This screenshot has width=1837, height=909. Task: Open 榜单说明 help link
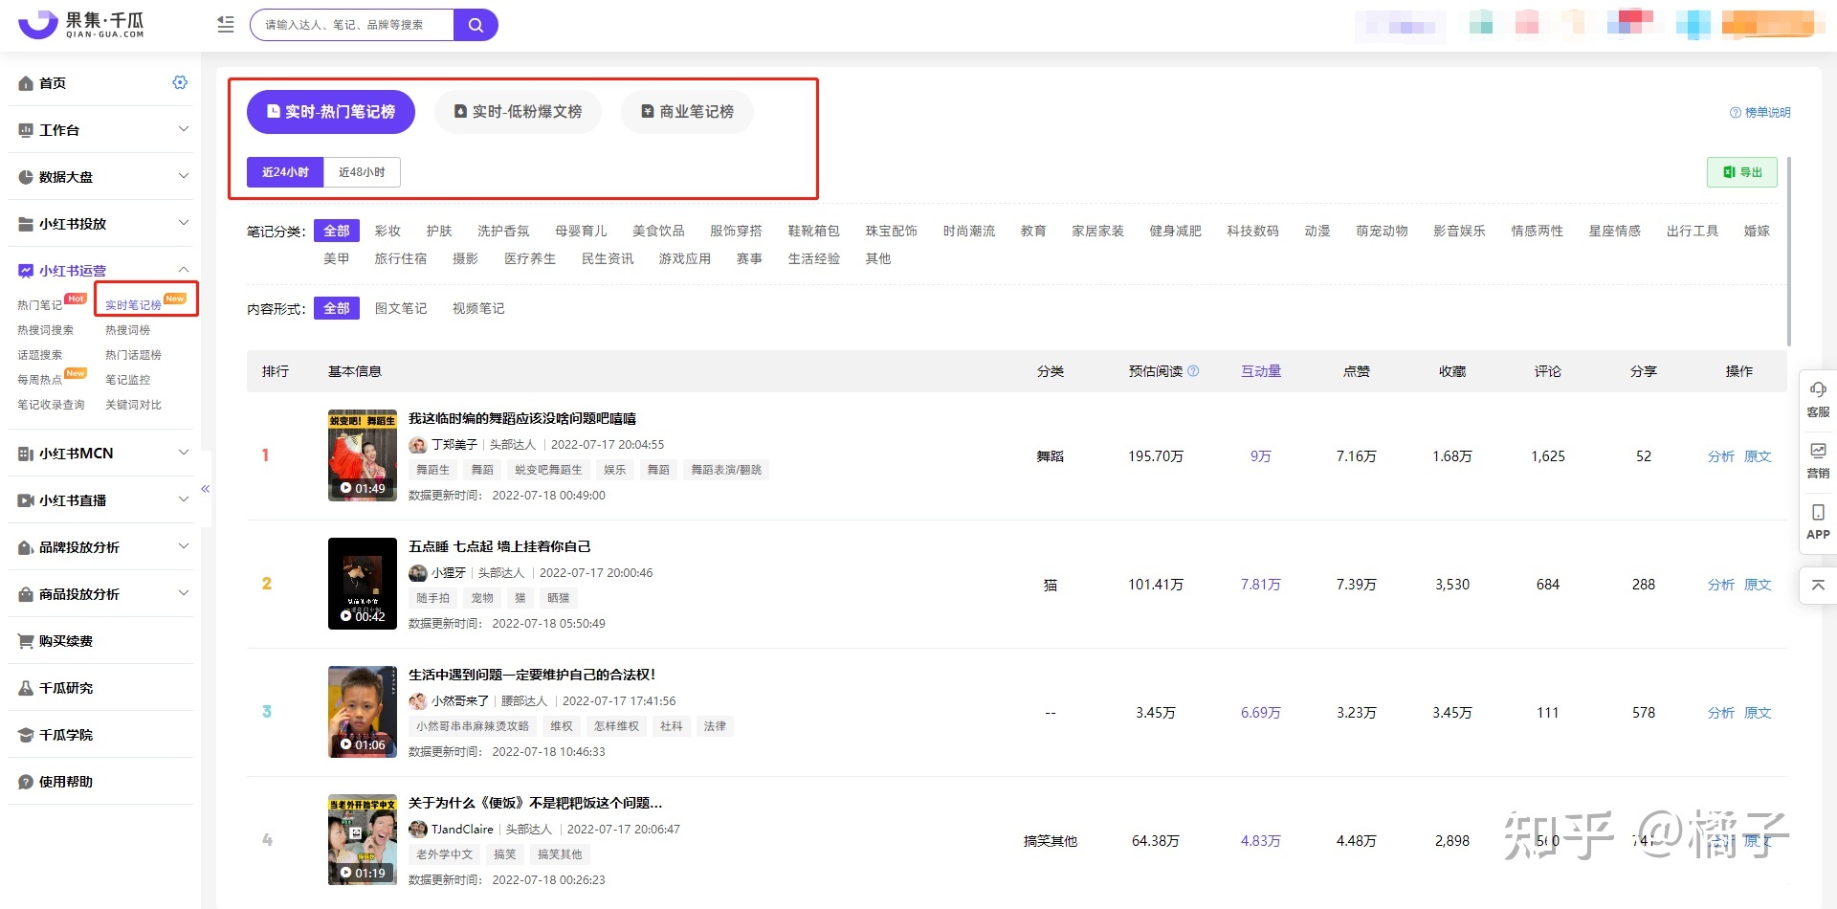[x=1760, y=112]
